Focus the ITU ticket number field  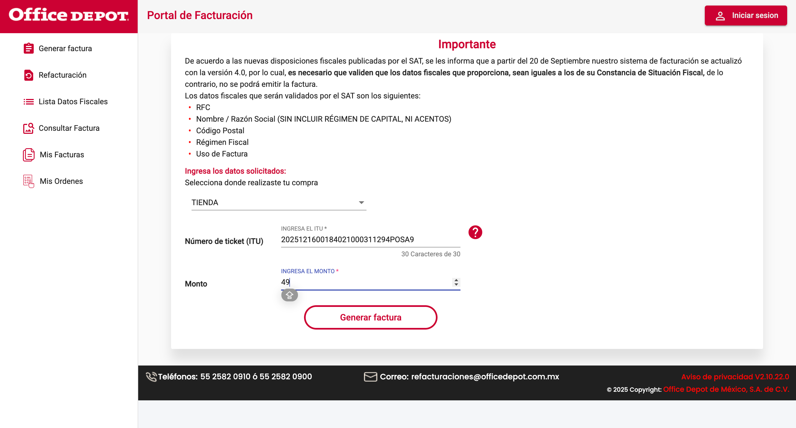coord(370,239)
